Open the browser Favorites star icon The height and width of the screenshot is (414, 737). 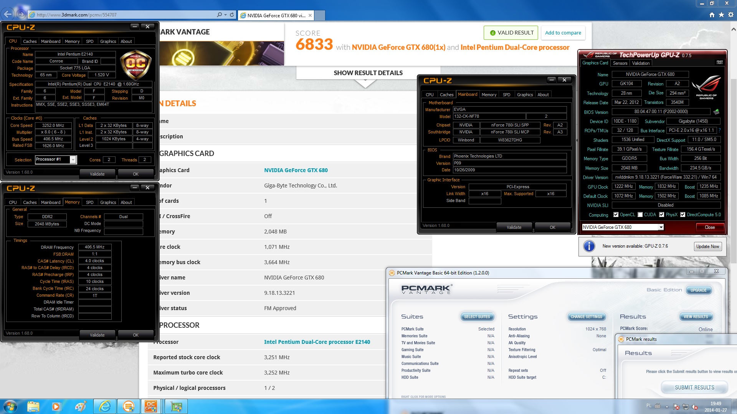point(721,15)
